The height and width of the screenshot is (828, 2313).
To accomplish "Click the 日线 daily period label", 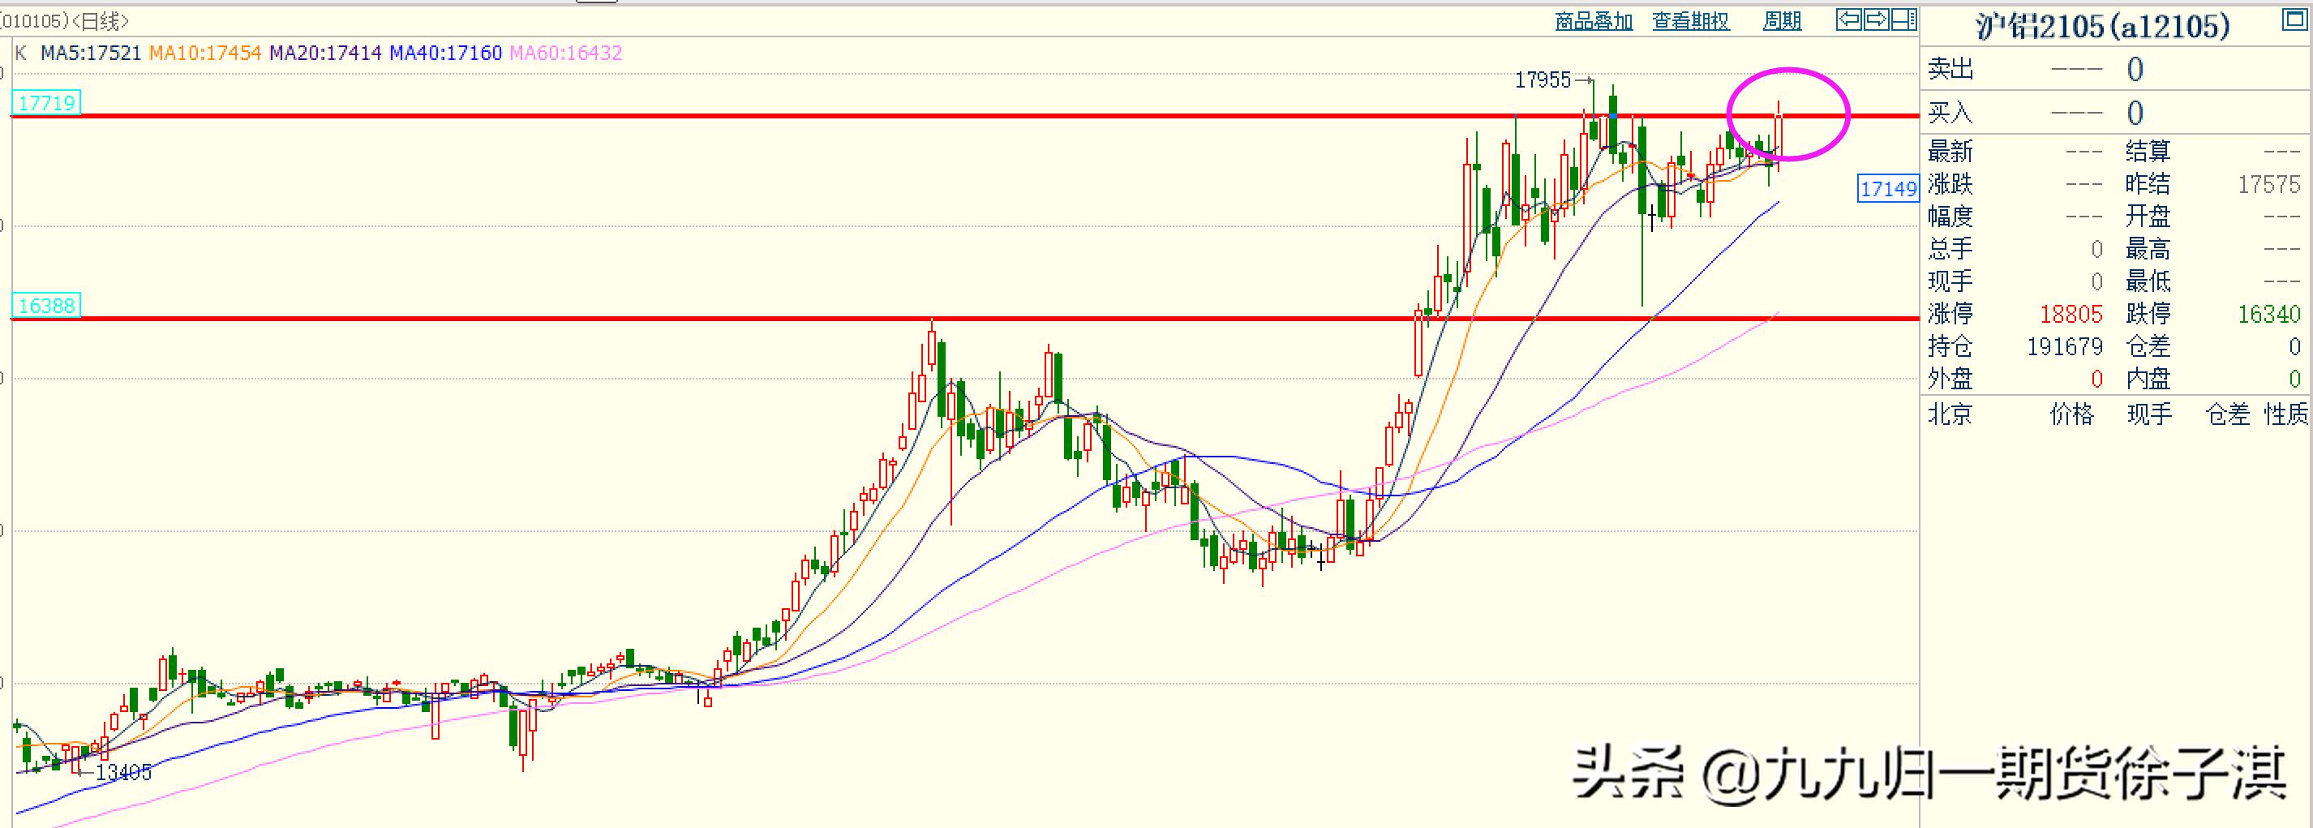I will click(x=99, y=20).
